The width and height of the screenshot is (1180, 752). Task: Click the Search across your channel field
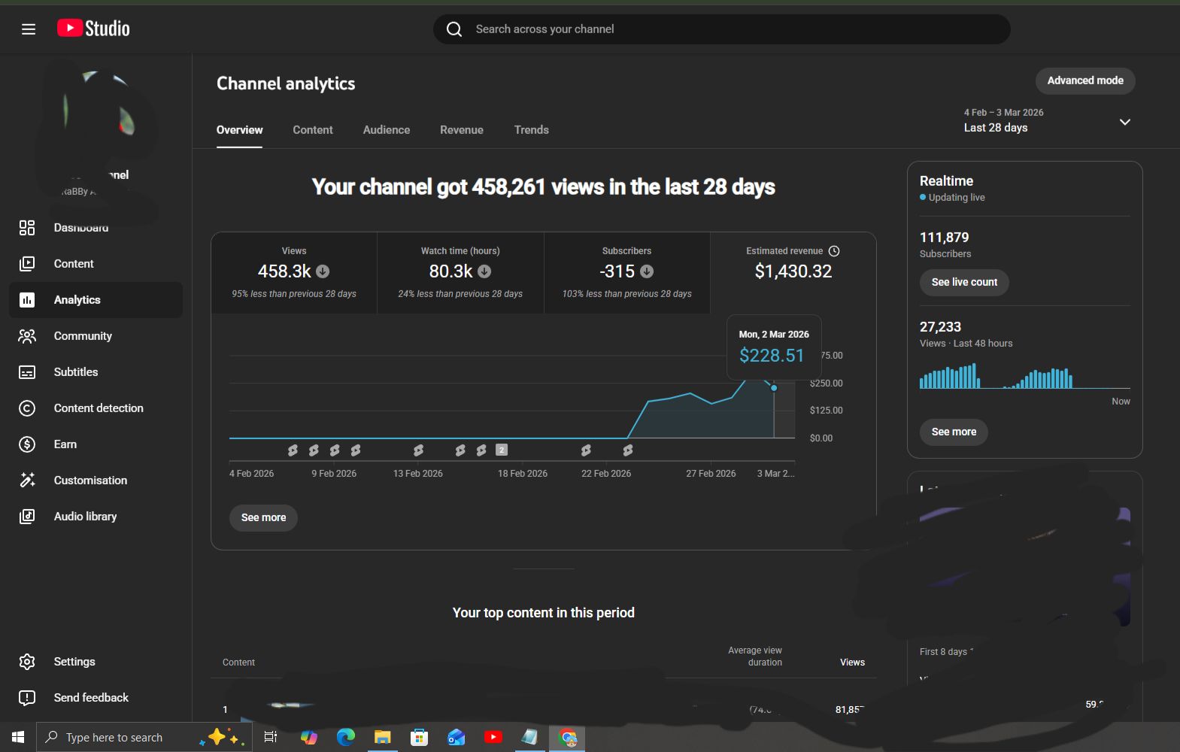[x=722, y=29]
